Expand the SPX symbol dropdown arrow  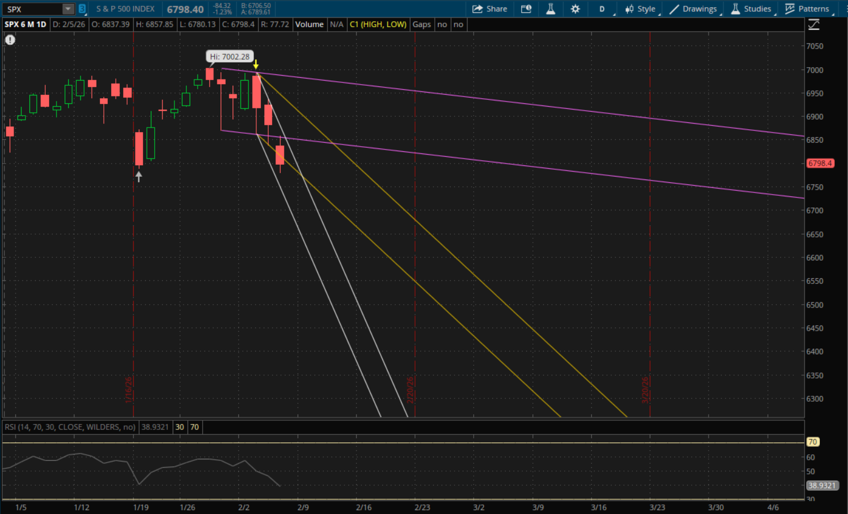click(68, 9)
